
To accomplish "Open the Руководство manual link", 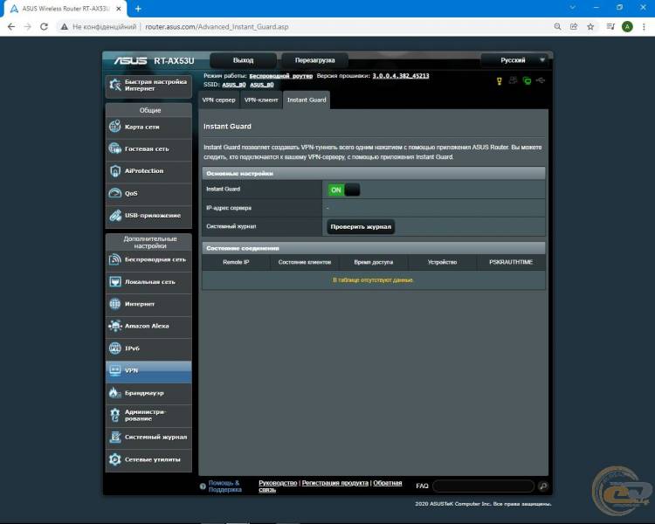I will click(278, 483).
